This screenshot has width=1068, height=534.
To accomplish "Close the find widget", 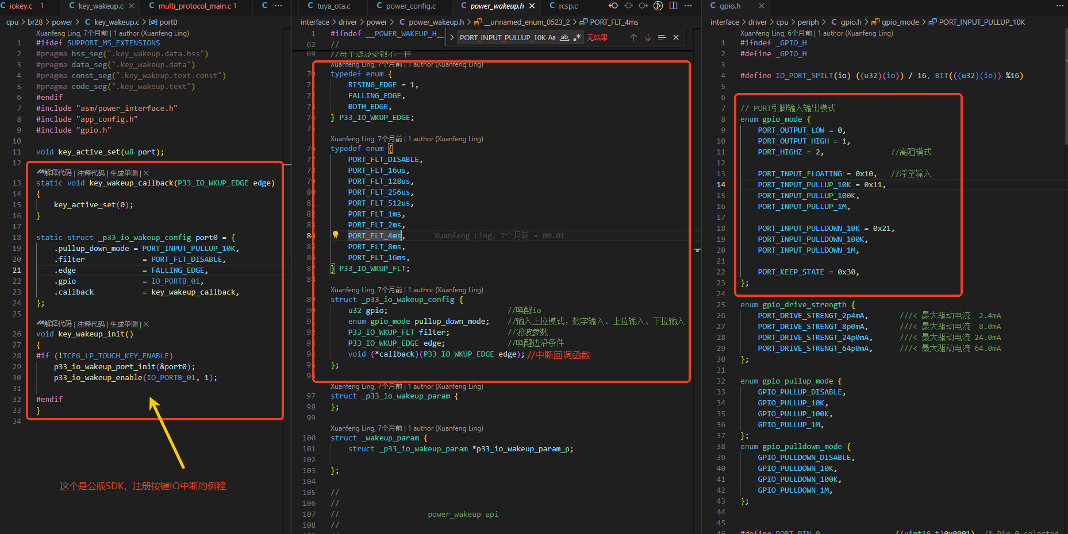I will point(676,37).
